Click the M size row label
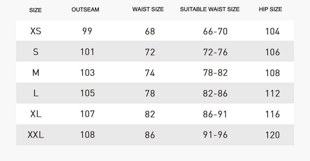 pyautogui.click(x=36, y=73)
